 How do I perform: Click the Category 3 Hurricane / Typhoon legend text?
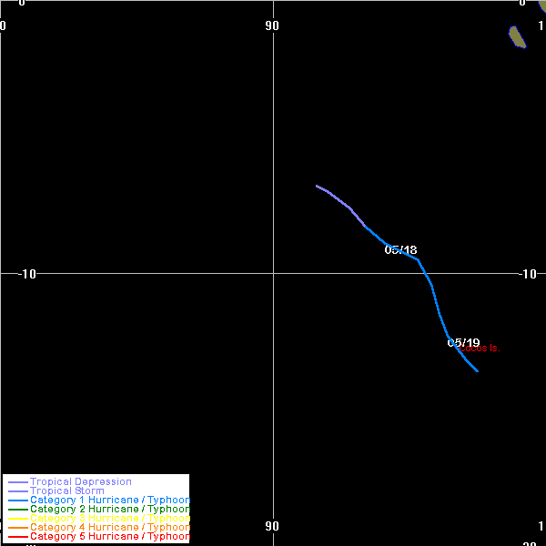point(109,518)
